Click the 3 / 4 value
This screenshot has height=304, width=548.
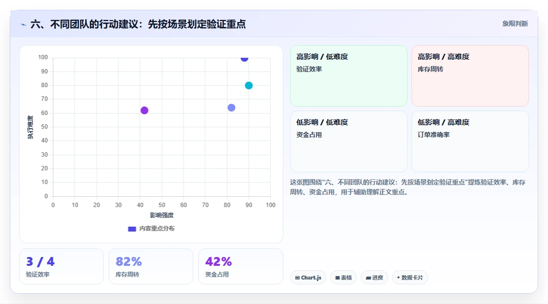click(x=40, y=261)
